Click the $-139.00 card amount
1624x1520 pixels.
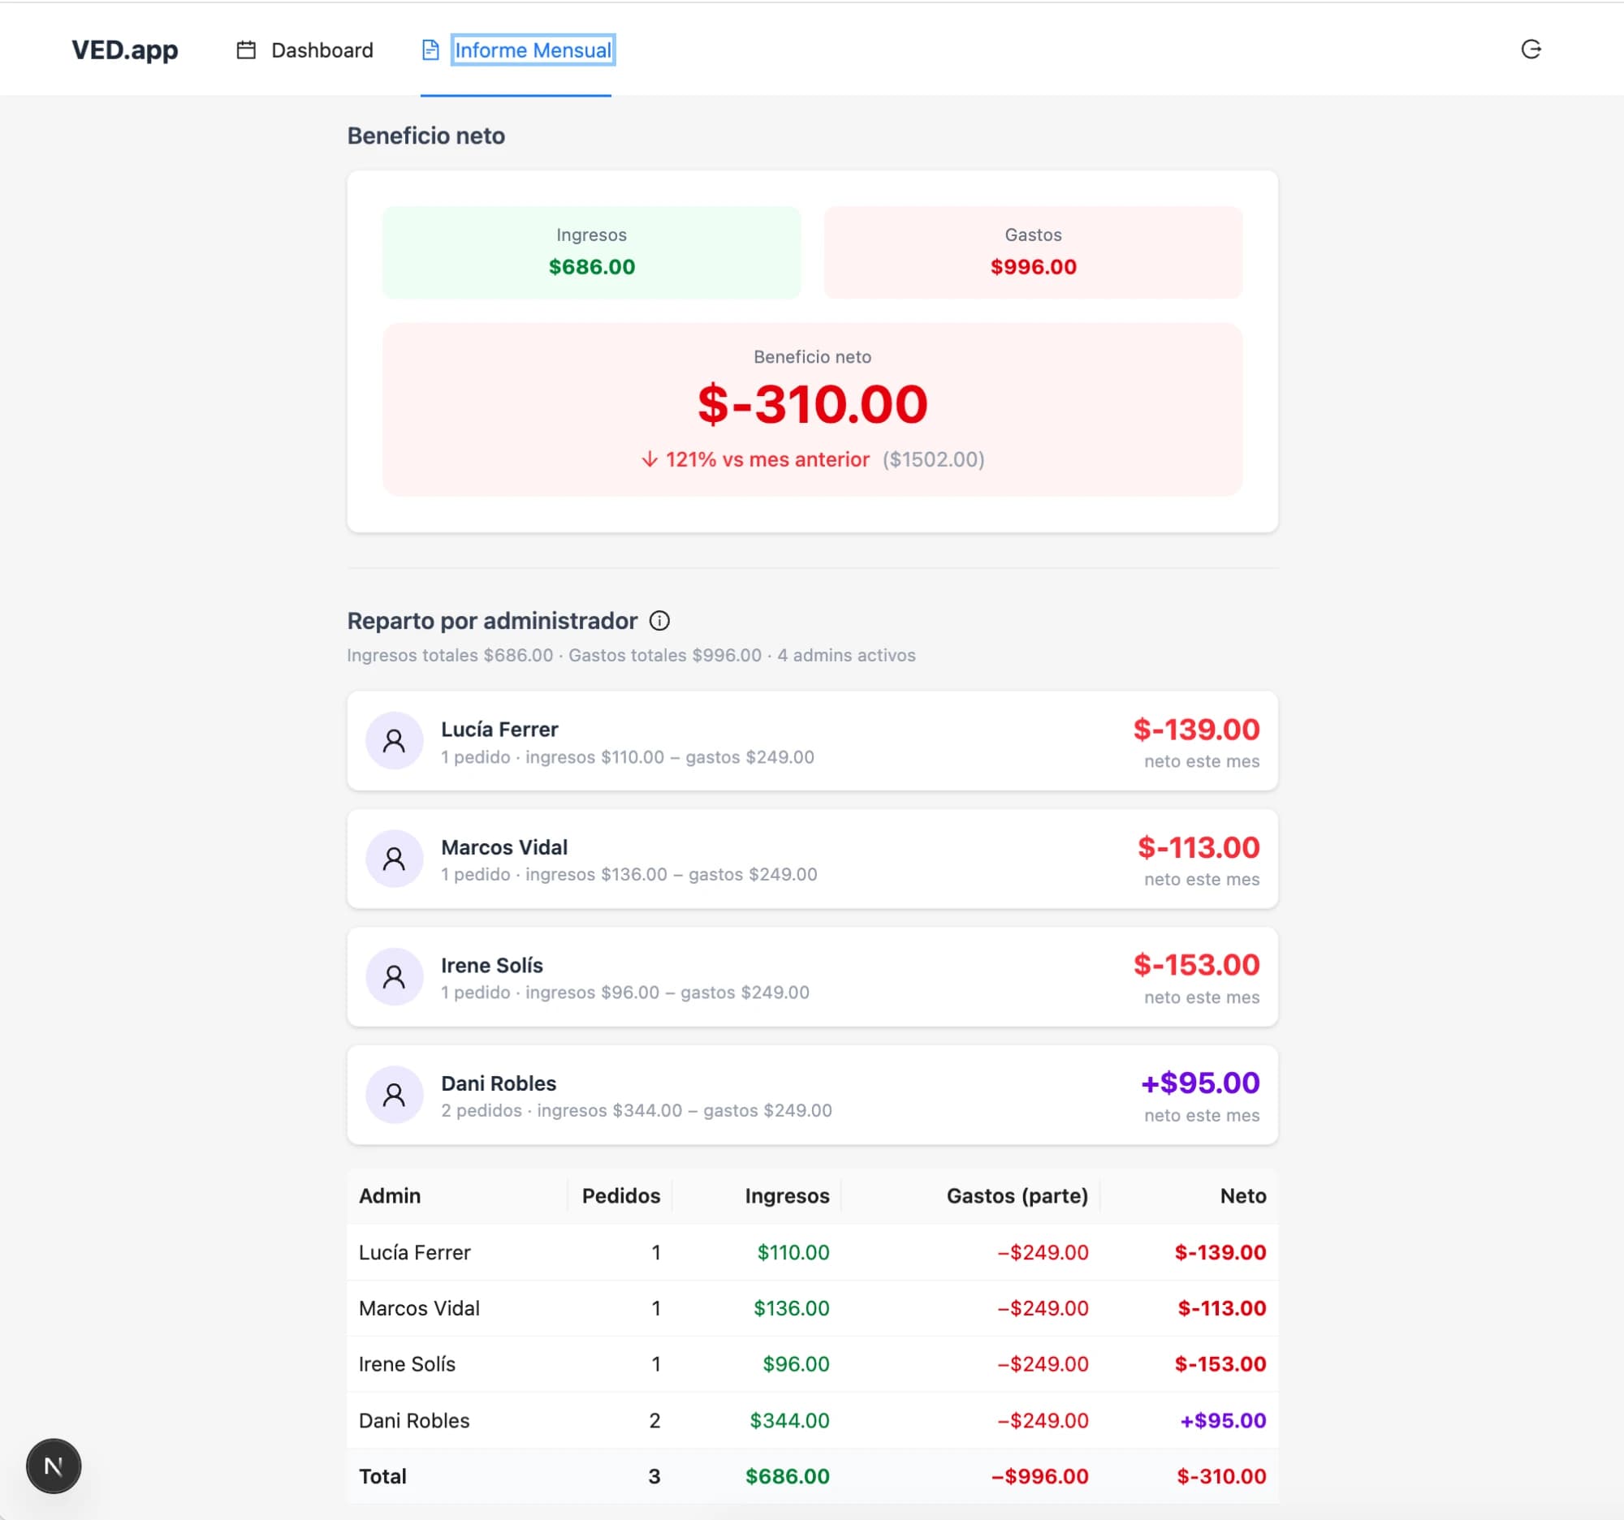click(1197, 729)
